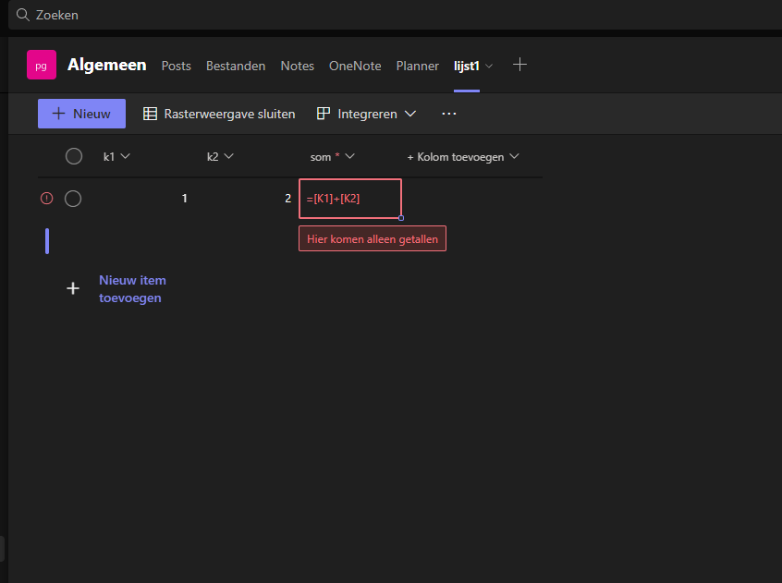This screenshot has height=583, width=782.
Task: Click the row error warning icon
Action: click(x=46, y=199)
